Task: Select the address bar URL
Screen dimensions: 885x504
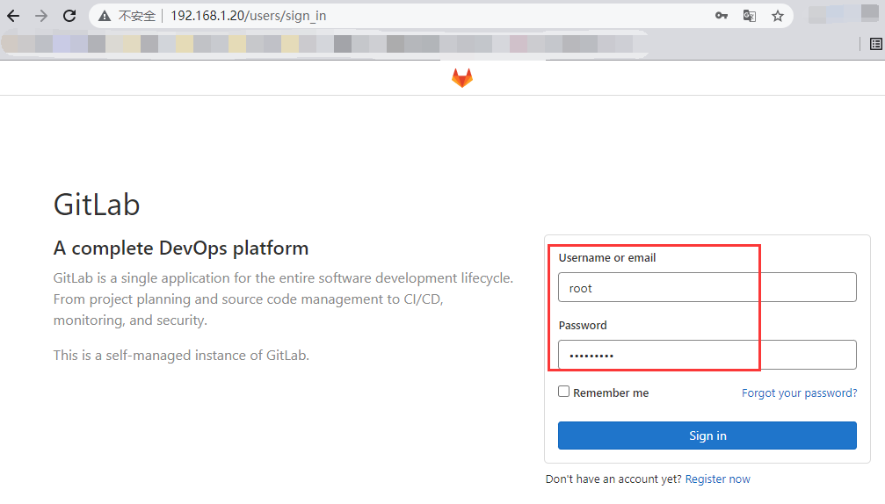Action: tap(249, 16)
